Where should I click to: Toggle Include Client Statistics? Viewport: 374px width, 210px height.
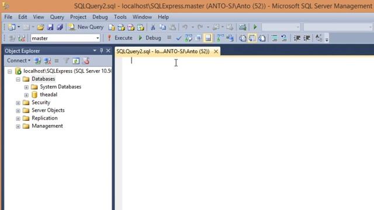point(230,38)
